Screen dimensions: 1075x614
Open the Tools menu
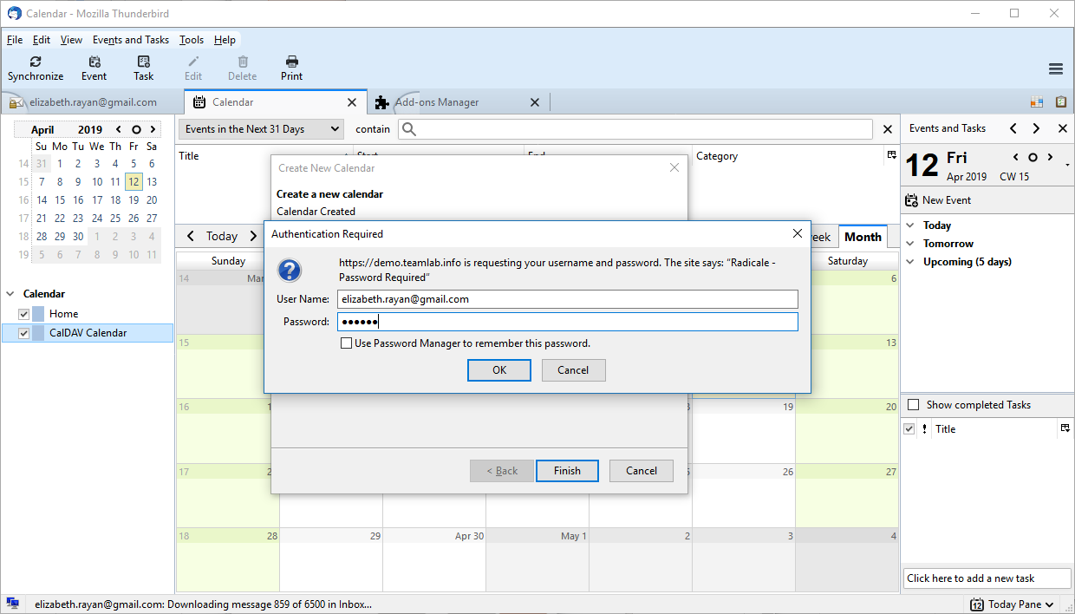(191, 40)
